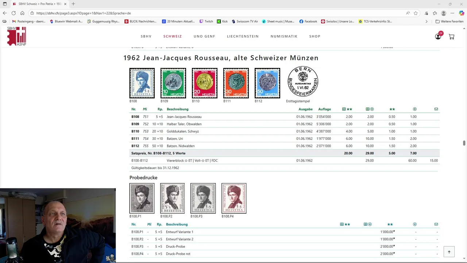The width and height of the screenshot is (467, 263).
Task: Click 'Gültigkeitsdauer: bis 31.12.1962' text
Action: click(155, 168)
